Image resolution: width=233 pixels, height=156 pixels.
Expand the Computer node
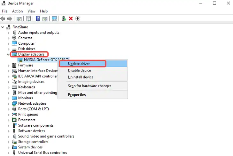[8, 44]
